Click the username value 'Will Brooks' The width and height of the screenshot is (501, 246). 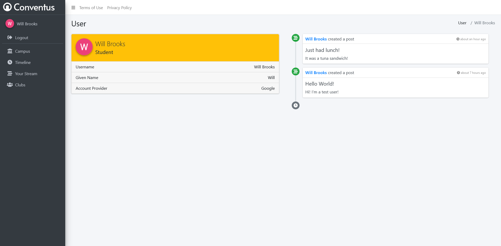click(x=264, y=67)
